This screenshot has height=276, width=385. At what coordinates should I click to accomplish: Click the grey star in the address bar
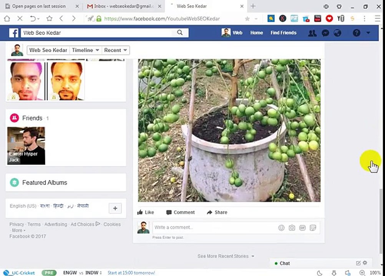(x=247, y=19)
